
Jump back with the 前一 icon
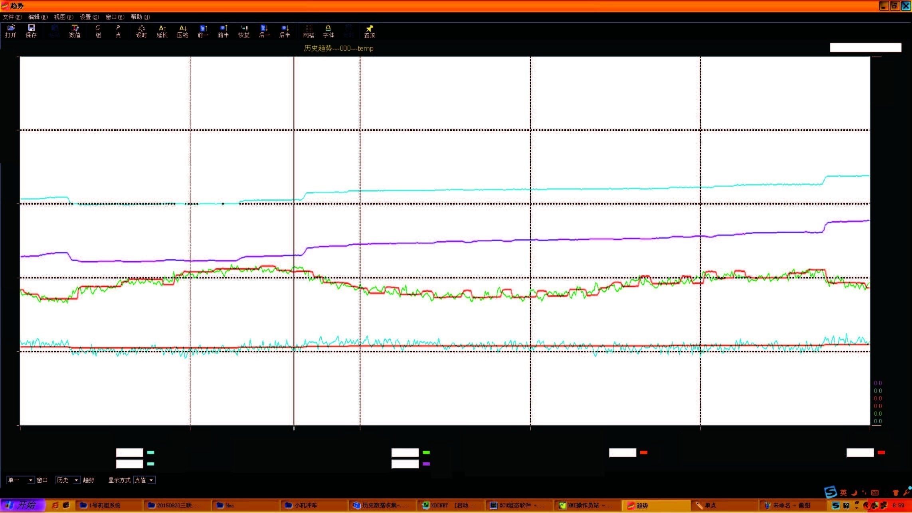click(203, 31)
